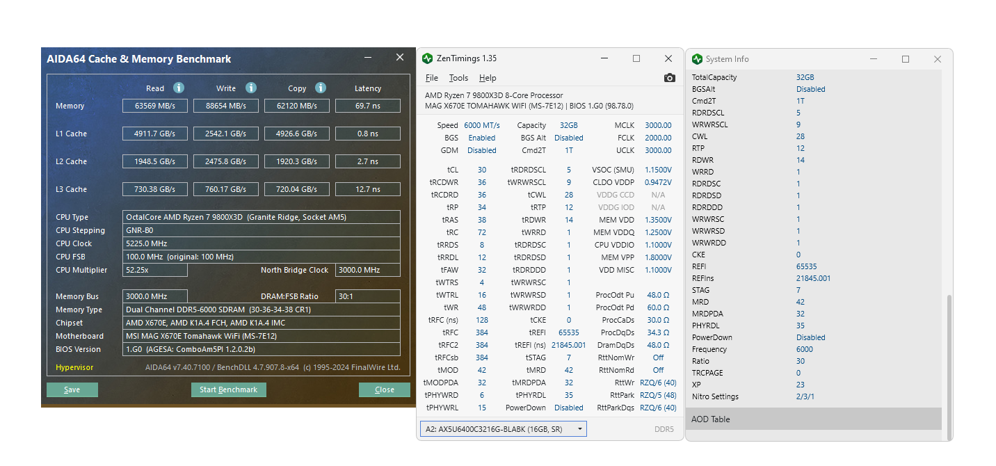This screenshot has height=466, width=996.
Task: Open the Tools menu in ZenTimings
Action: pos(458,78)
